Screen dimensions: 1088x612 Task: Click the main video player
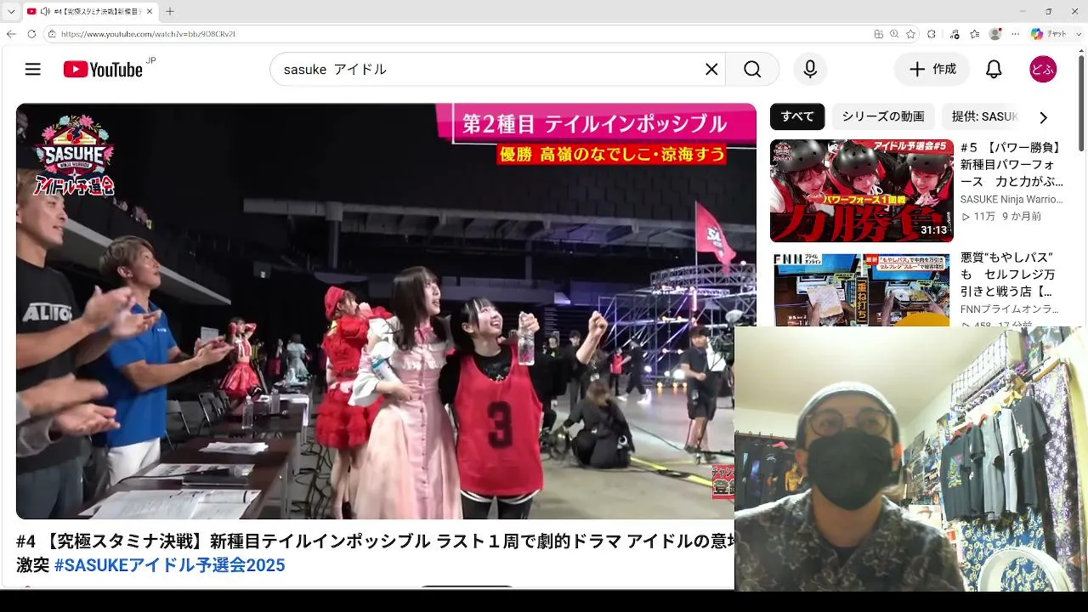[386, 311]
